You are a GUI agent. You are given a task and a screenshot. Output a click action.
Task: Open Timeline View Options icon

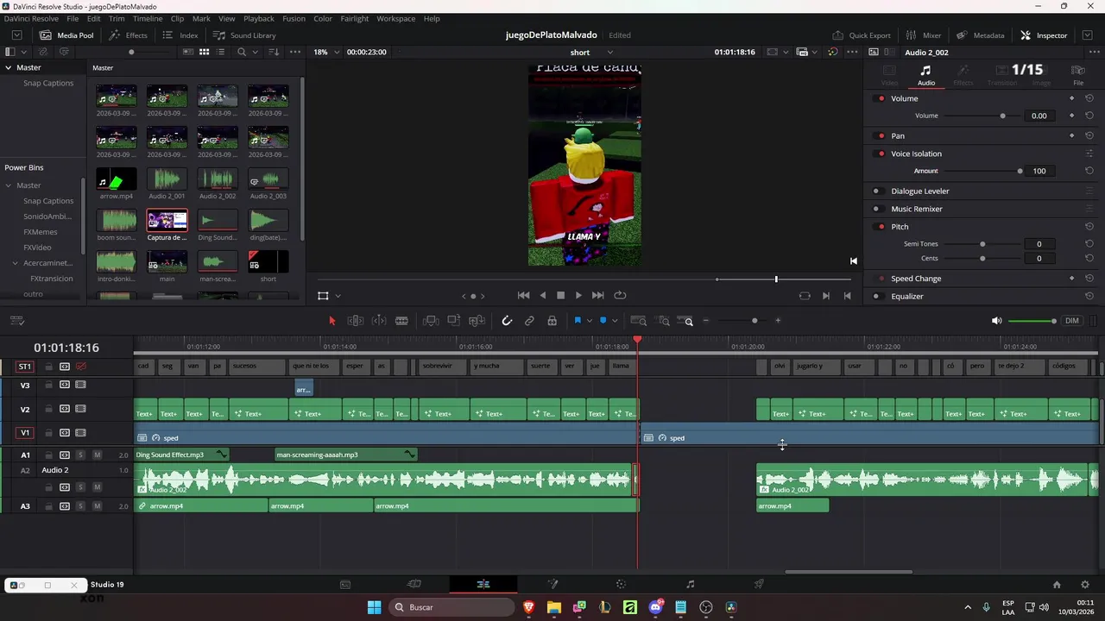(x=17, y=321)
